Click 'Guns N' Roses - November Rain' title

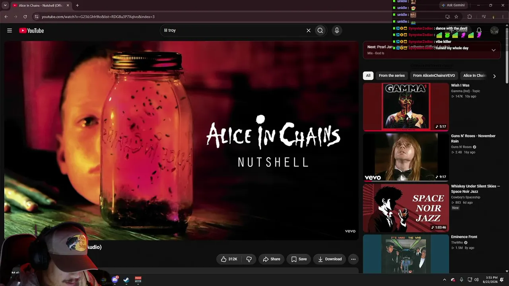473,139
